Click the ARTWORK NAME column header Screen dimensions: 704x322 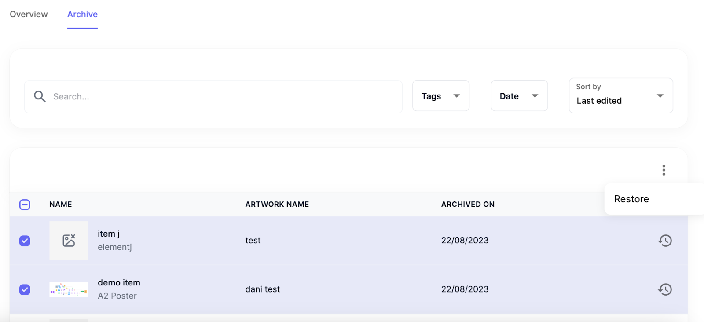pos(277,204)
